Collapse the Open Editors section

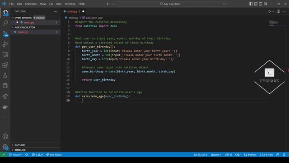pos(36,18)
